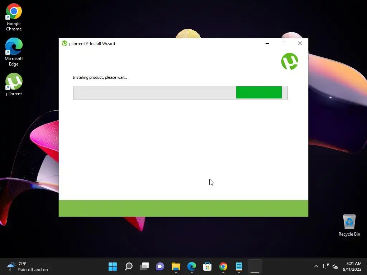Switch to Microsoft Edge in the taskbar

coord(192,266)
